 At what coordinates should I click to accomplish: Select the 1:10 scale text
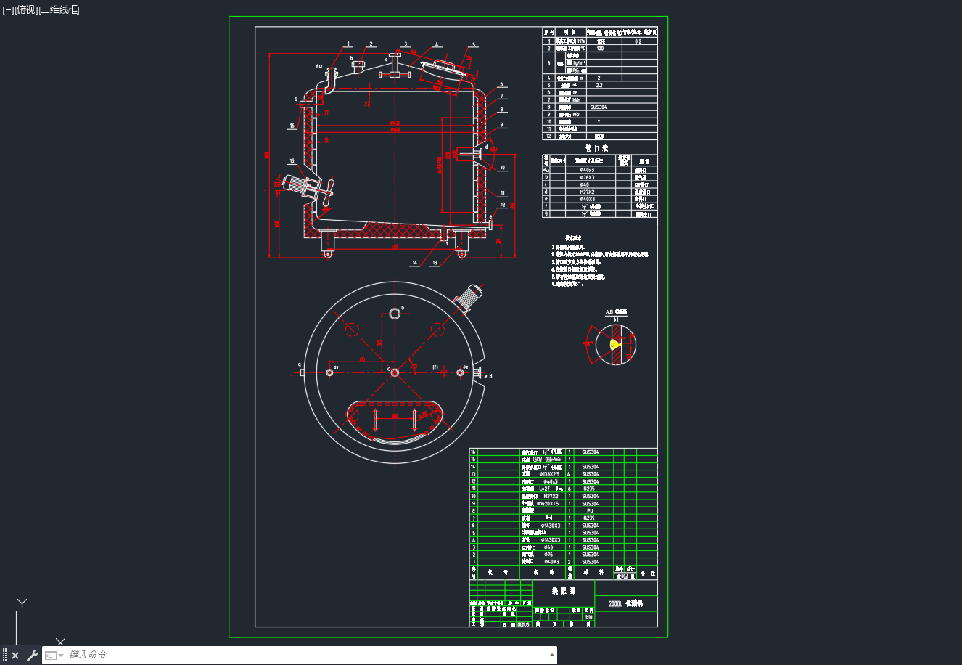pos(588,618)
